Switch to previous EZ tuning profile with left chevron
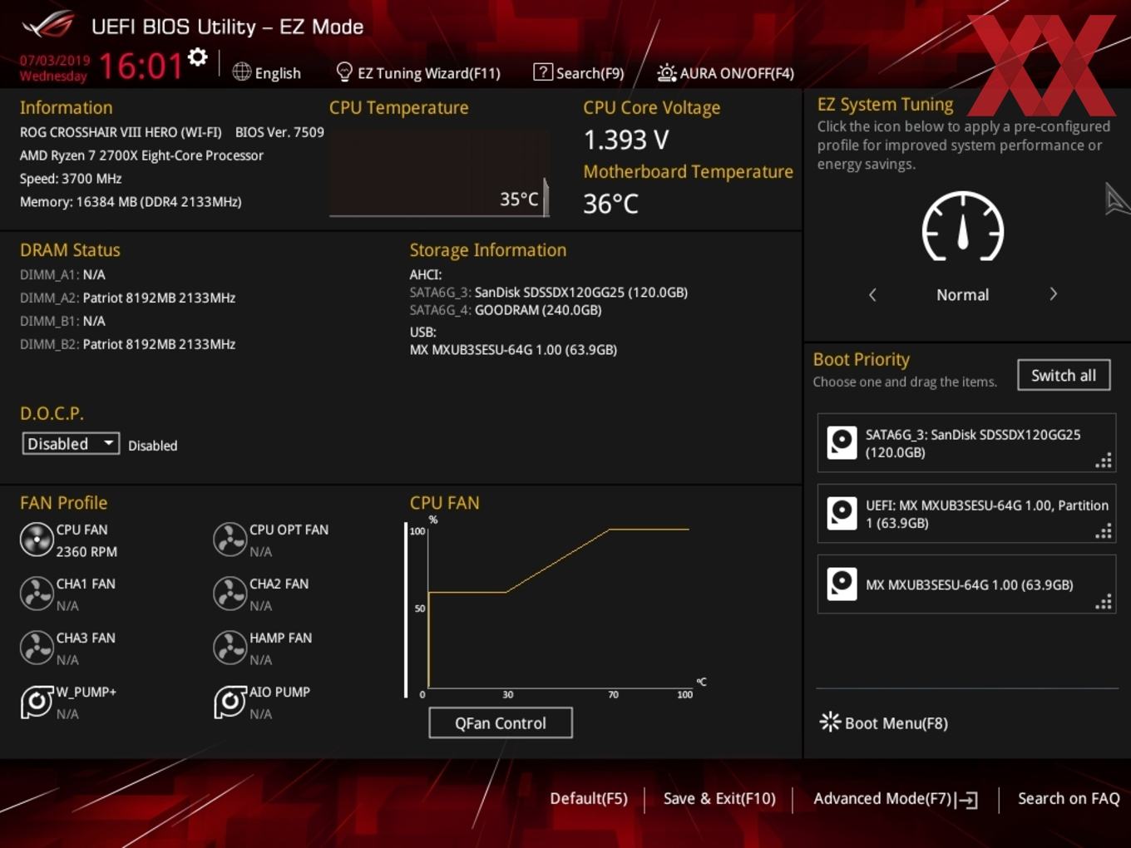 point(872,294)
